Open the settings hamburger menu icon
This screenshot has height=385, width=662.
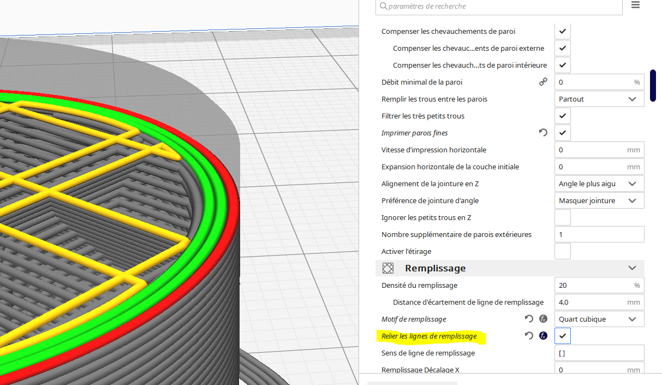click(635, 5)
